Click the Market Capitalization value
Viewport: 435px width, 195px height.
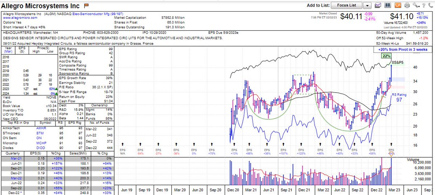(x=173, y=17)
